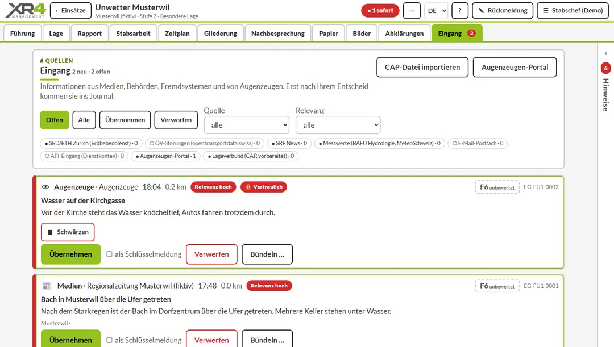Open the Bündeln menu for the Medien entry
This screenshot has width=614, height=347.
point(267,339)
